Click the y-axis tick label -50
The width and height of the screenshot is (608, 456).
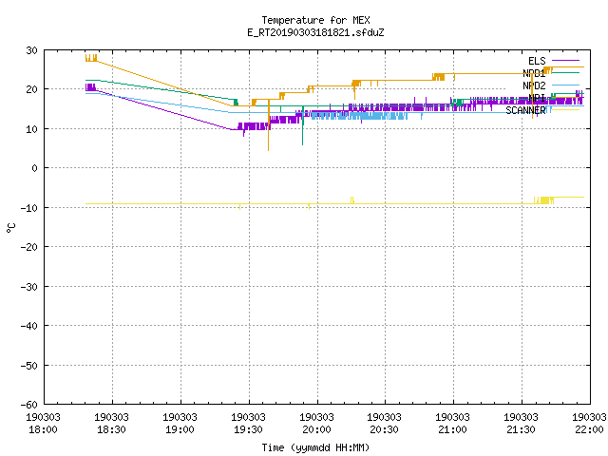(x=29, y=366)
